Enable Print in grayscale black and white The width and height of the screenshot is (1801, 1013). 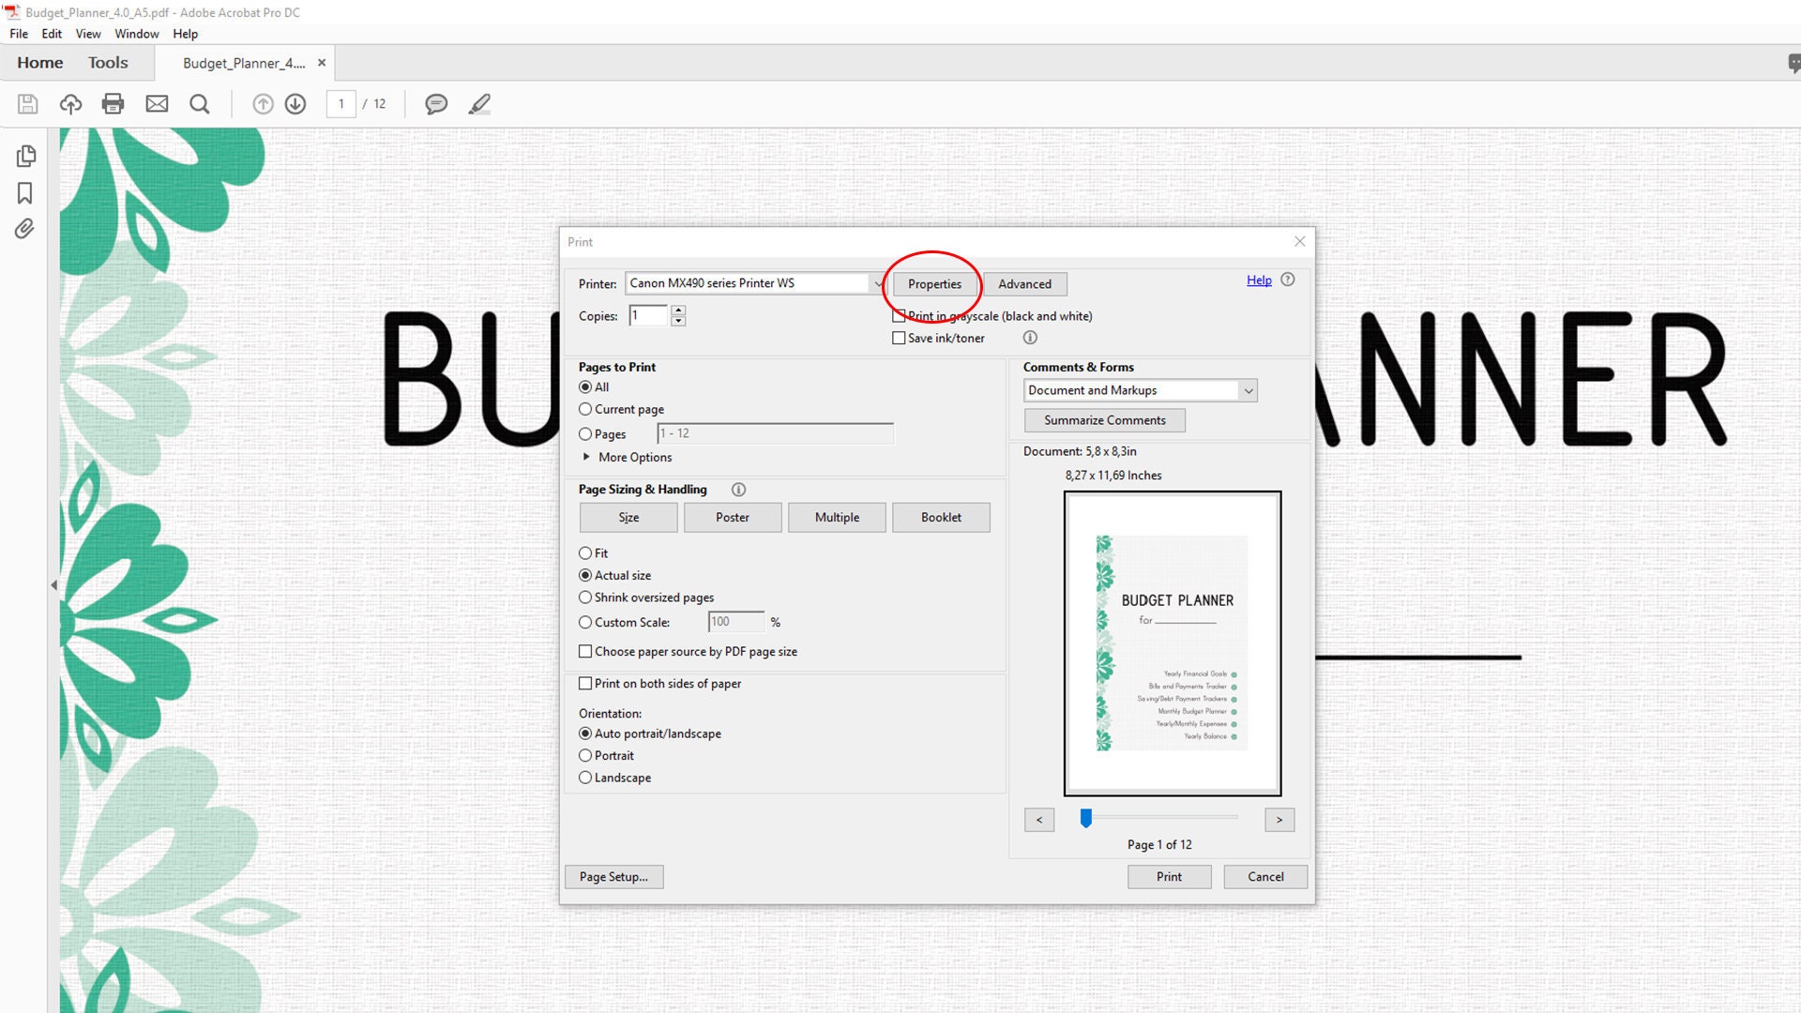pyautogui.click(x=900, y=315)
